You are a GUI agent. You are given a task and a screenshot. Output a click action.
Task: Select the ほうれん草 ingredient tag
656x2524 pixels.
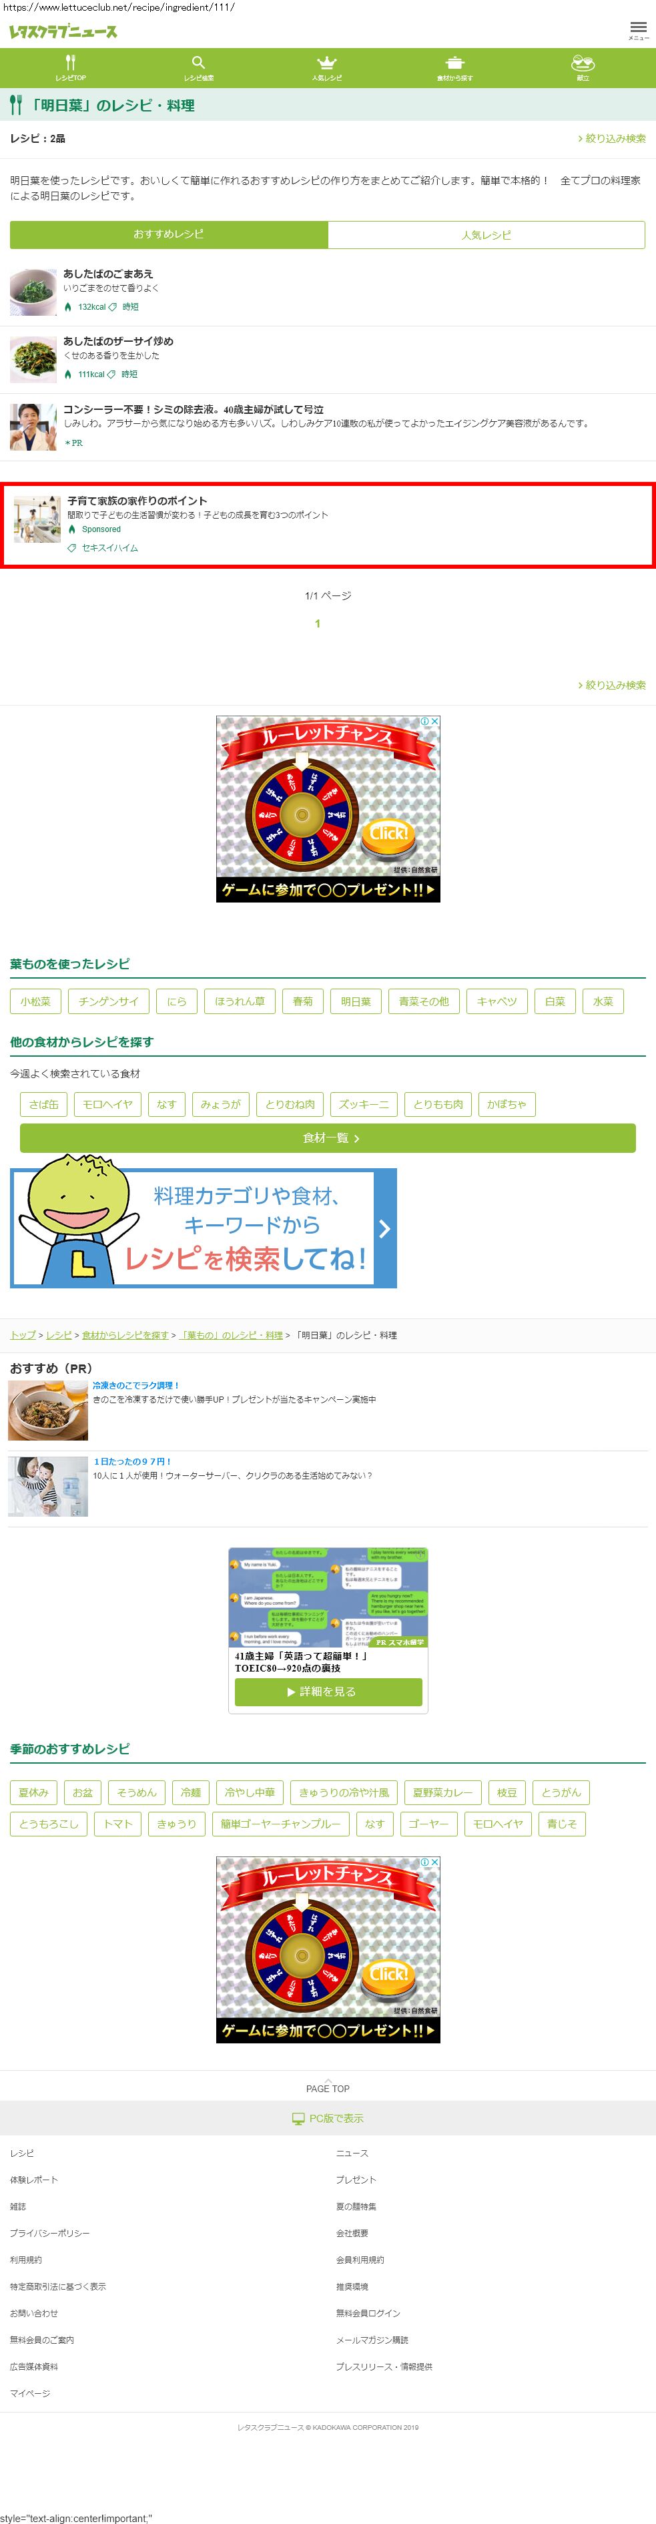point(240,1001)
